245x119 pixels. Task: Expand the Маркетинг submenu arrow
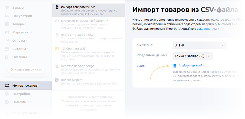(x=32, y=32)
